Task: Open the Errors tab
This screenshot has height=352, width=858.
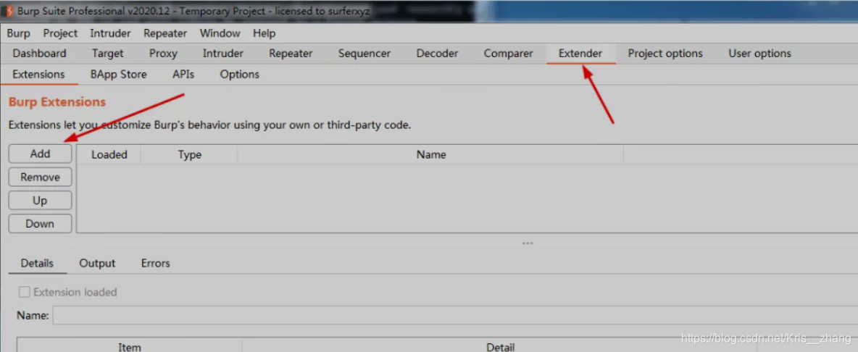Action: tap(155, 264)
